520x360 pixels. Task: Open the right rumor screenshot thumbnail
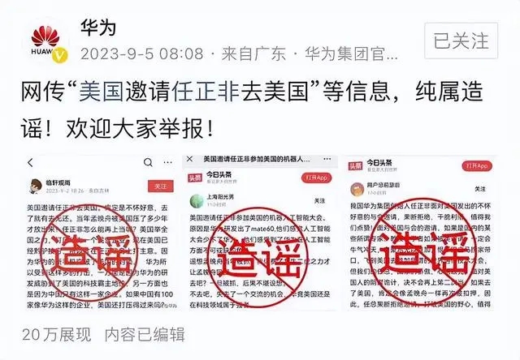421,233
